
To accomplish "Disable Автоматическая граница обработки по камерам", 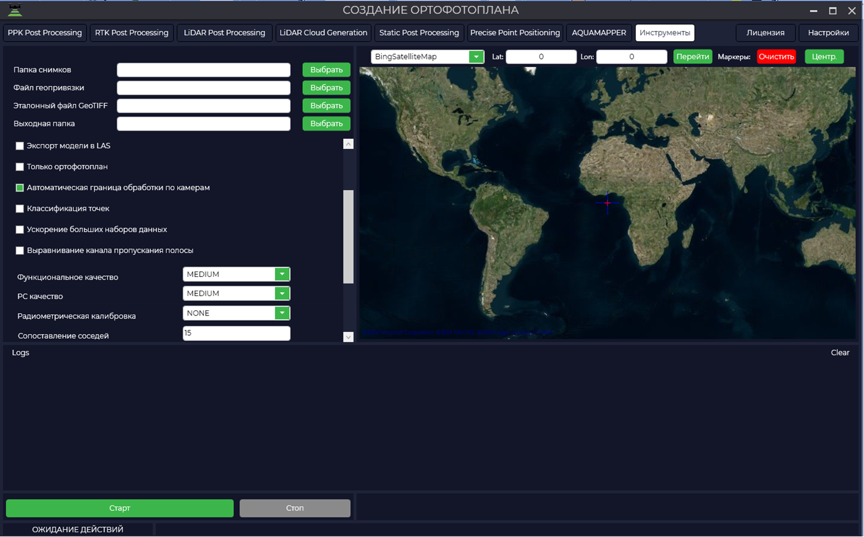I will [20, 188].
